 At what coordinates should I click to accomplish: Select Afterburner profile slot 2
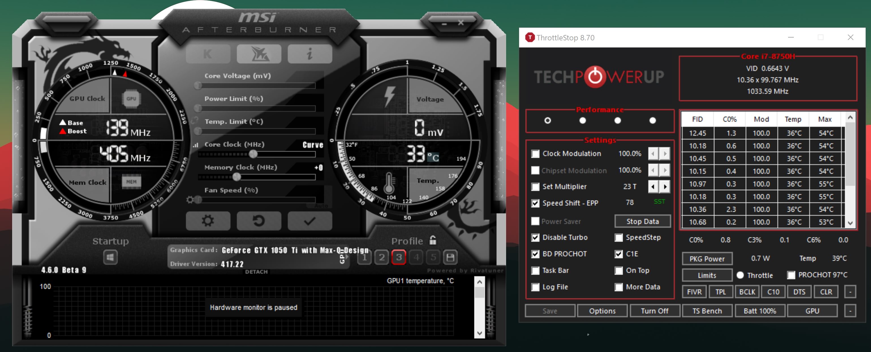tap(381, 258)
